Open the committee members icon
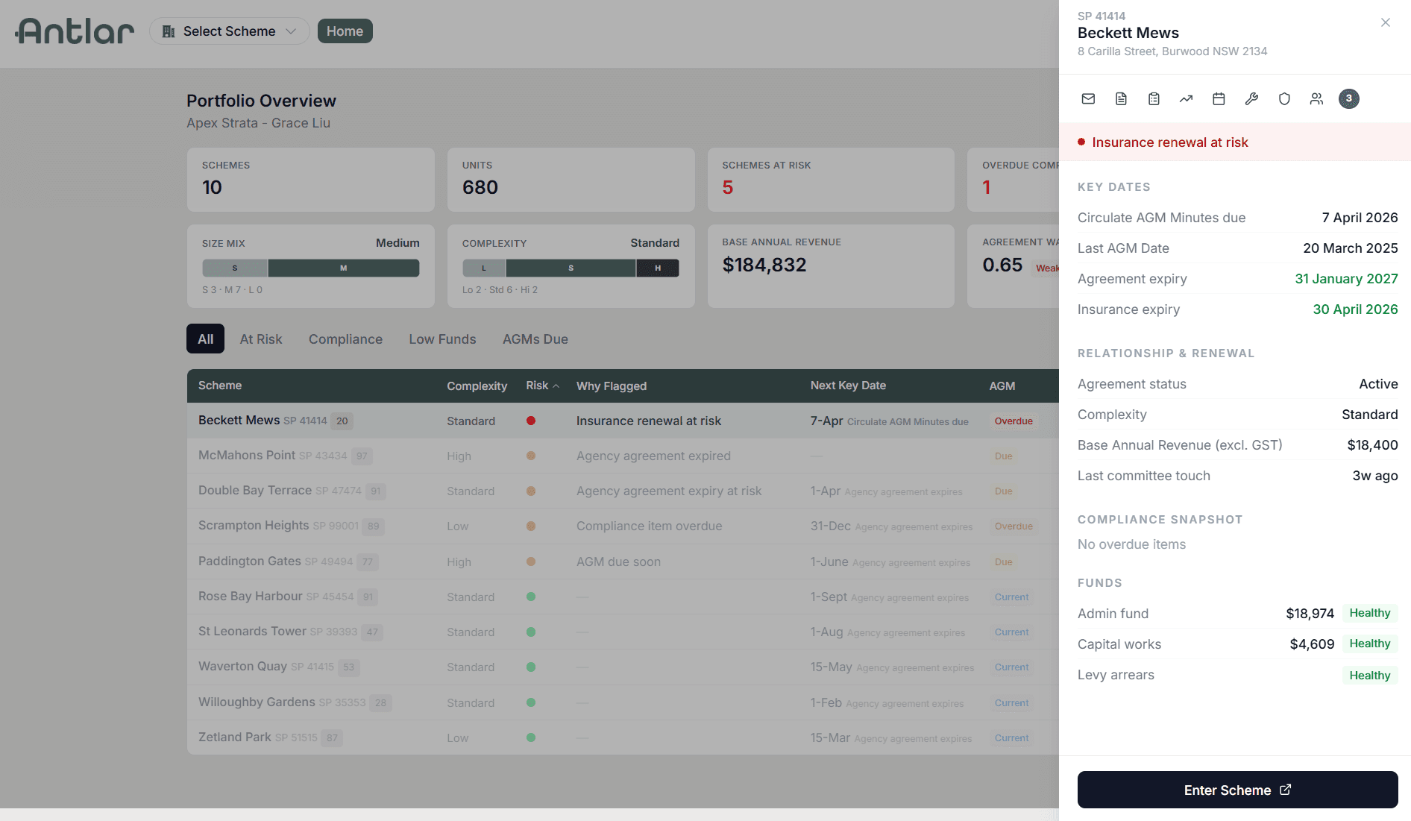 [x=1316, y=98]
